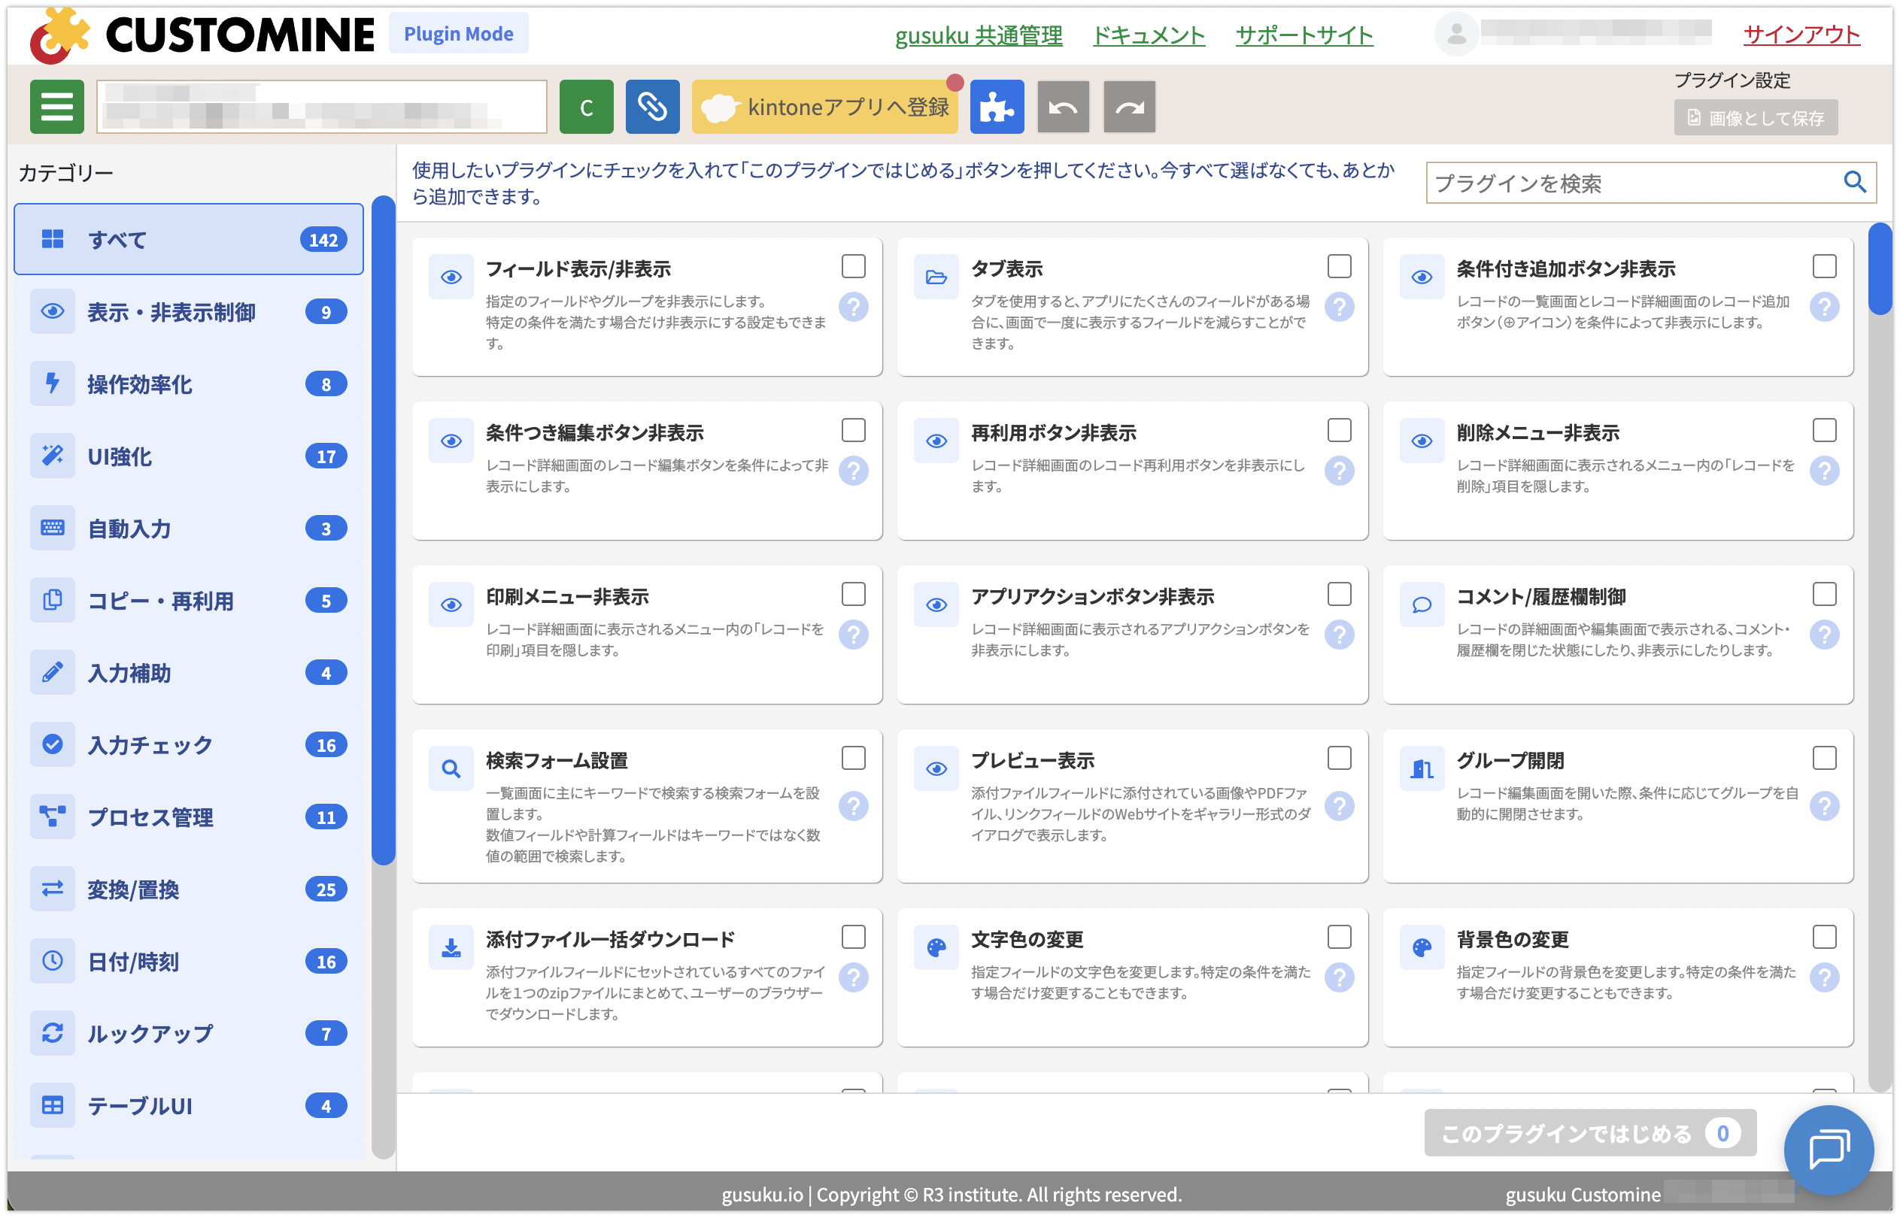Open help for 条件付き追加ボタン非表示
The image size is (1900, 1218).
tap(1824, 307)
